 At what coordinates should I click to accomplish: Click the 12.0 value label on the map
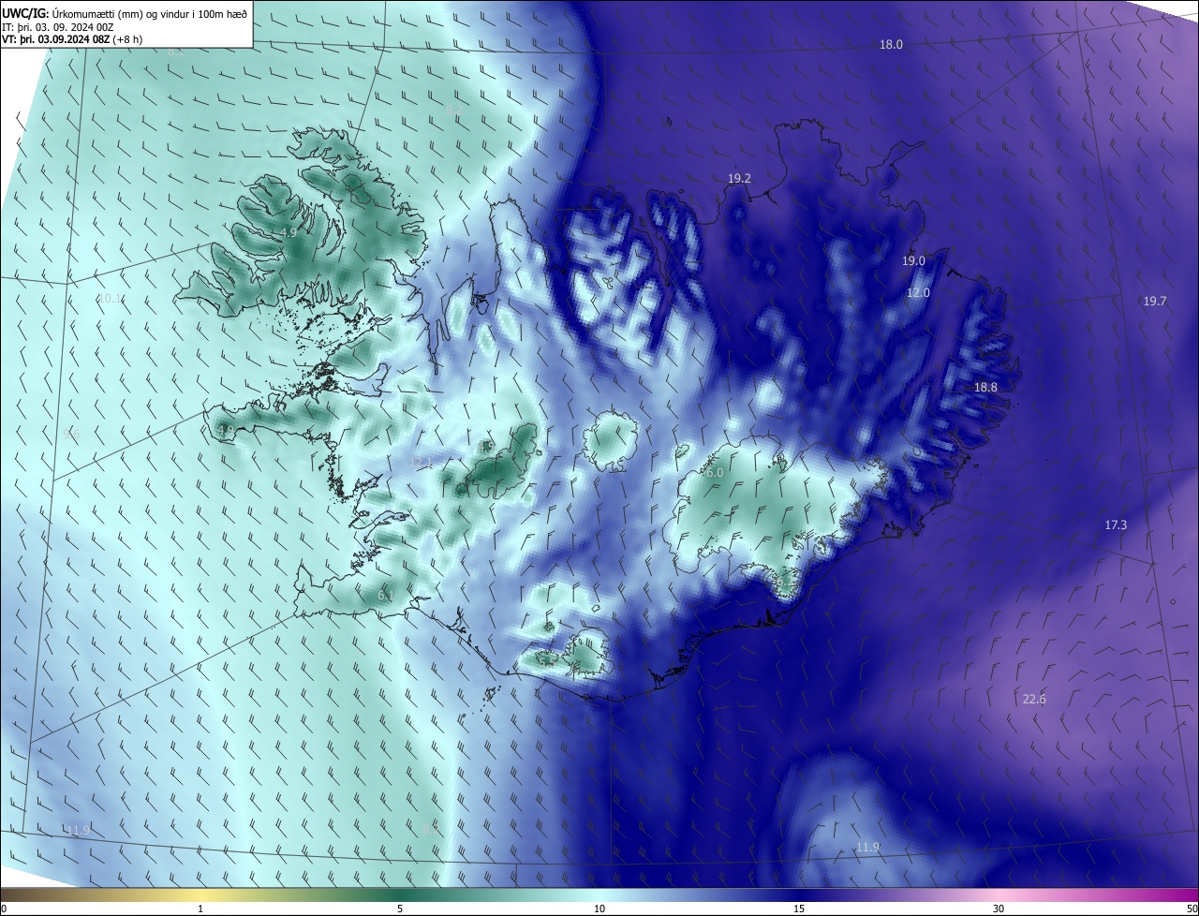click(x=918, y=293)
